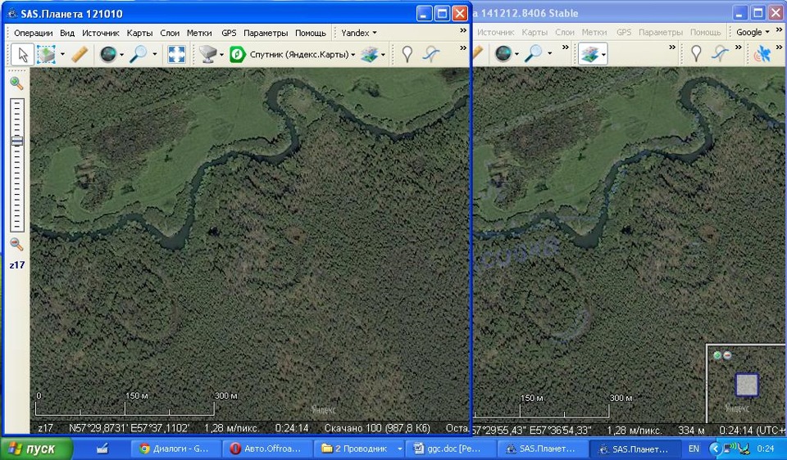
Task: Click the magnifier search tool in front window
Action: click(139, 54)
